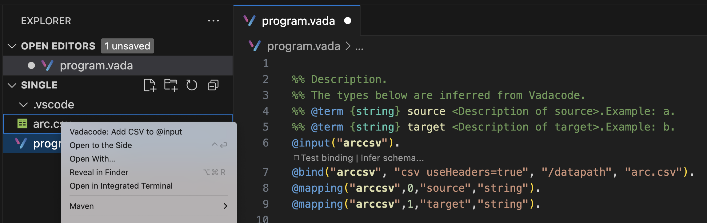This screenshot has width=707, height=223.
Task: Collapse all folders in Explorer
Action: pyautogui.click(x=213, y=85)
